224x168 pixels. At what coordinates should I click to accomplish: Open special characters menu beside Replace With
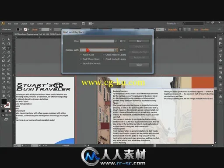pos(122,50)
